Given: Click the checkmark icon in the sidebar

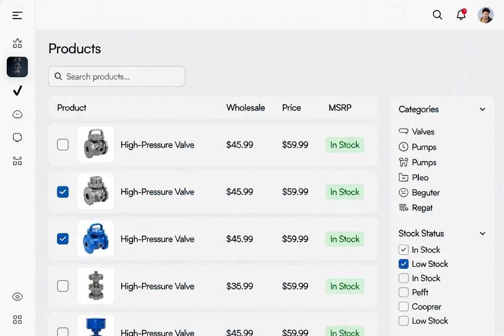Looking at the screenshot, I should coord(17,91).
